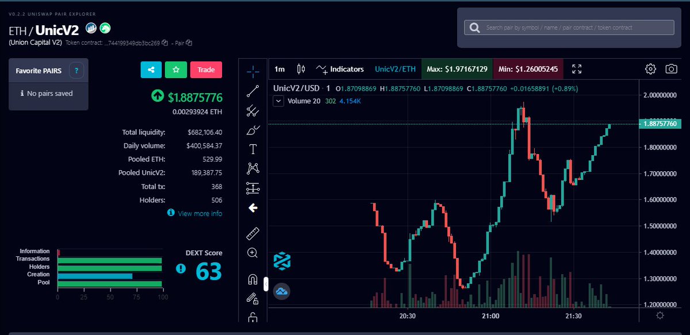Screen dimensions: 690x335
Task: Click the Min: $1.26005245 label
Action: click(528, 69)
